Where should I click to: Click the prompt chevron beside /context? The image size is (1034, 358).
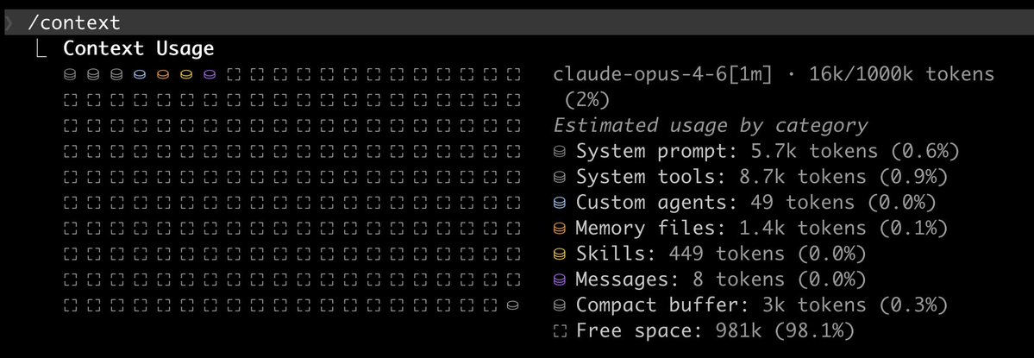point(9,22)
